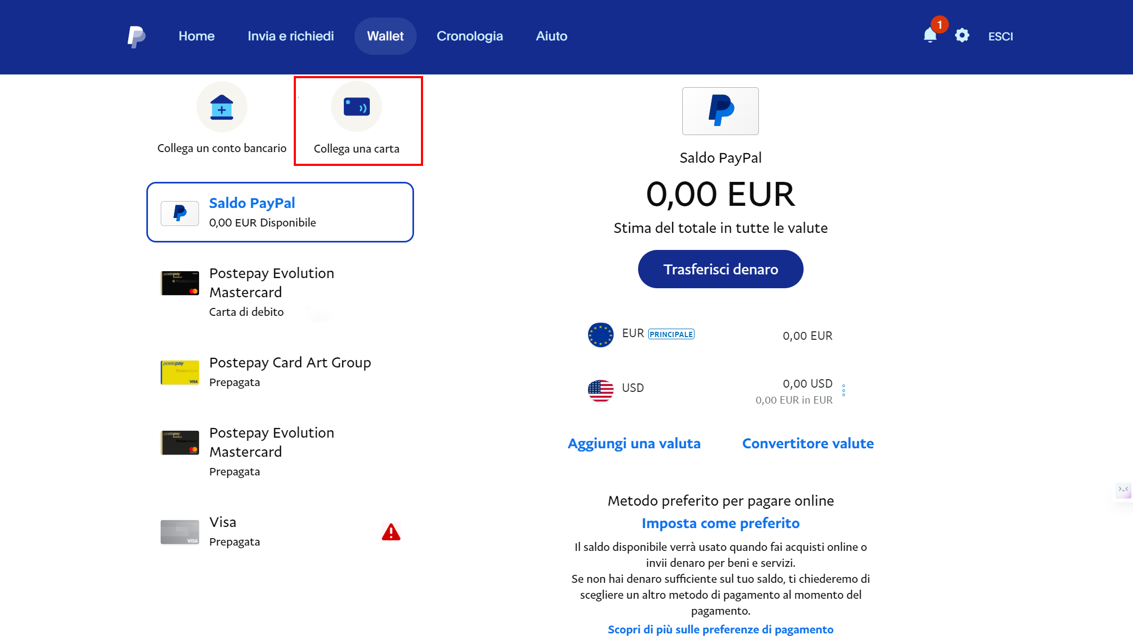The height and width of the screenshot is (636, 1133).
Task: Open account settings gear icon
Action: (x=962, y=35)
